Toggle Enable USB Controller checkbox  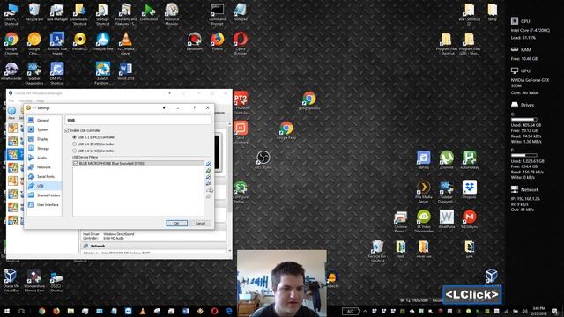67,130
